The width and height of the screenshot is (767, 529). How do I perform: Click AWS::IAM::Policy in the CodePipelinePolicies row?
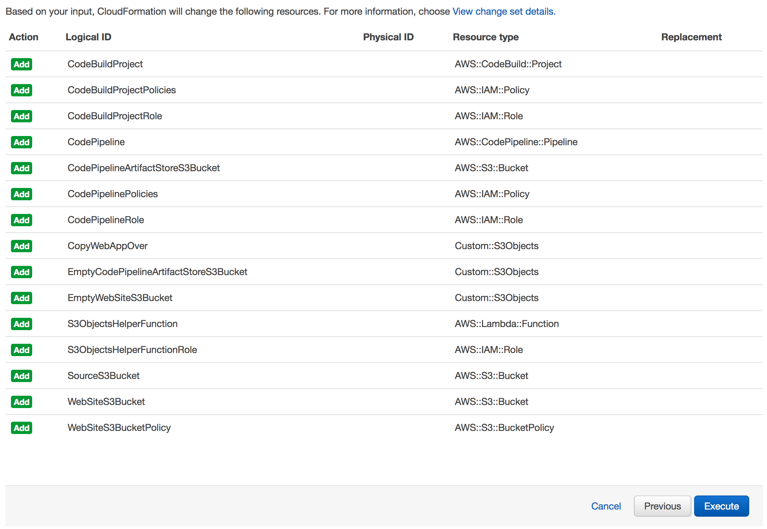coord(492,194)
